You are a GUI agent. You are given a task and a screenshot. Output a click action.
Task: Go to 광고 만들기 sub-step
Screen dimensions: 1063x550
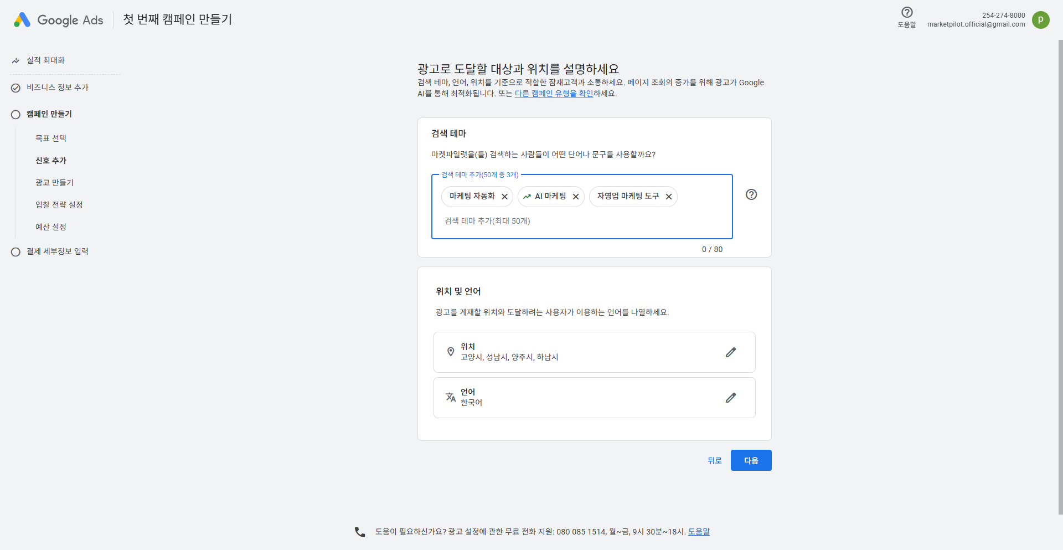coord(54,183)
